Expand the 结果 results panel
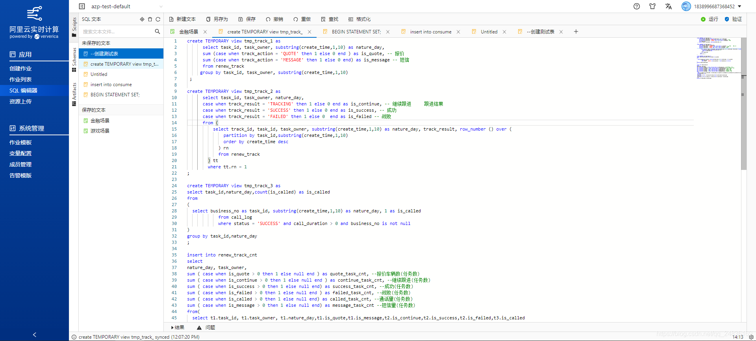The image size is (756, 341). click(178, 327)
